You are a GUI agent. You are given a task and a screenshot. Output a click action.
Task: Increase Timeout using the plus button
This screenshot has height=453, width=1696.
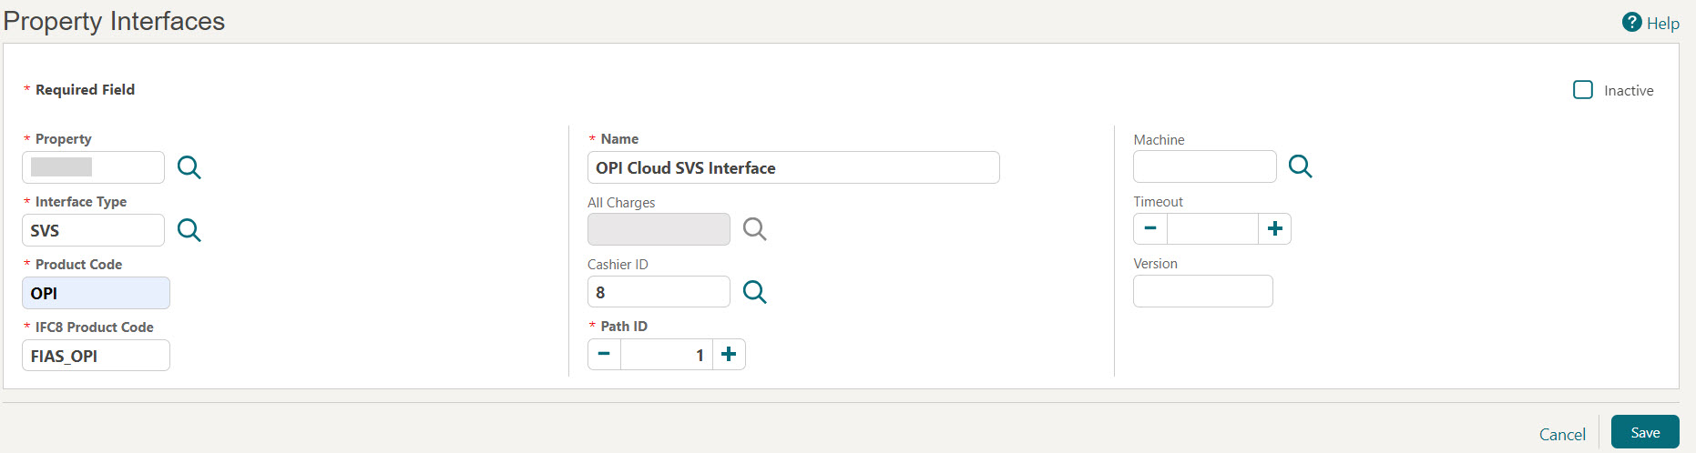click(x=1275, y=229)
